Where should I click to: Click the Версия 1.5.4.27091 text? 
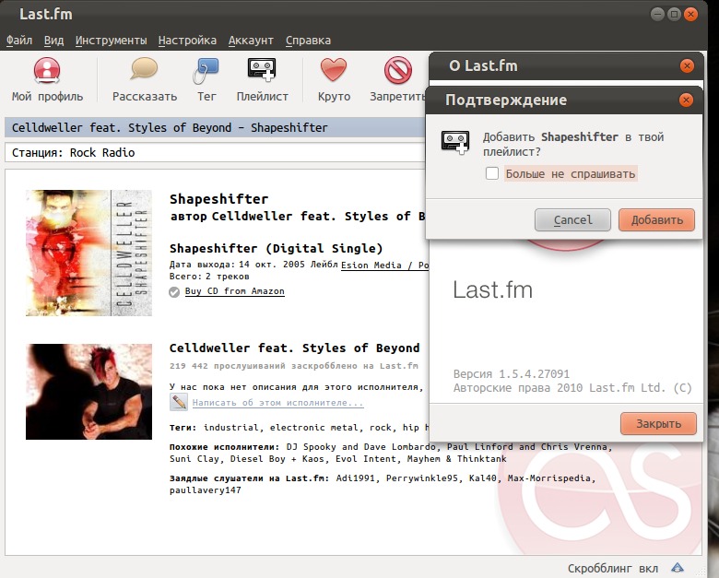512,374
